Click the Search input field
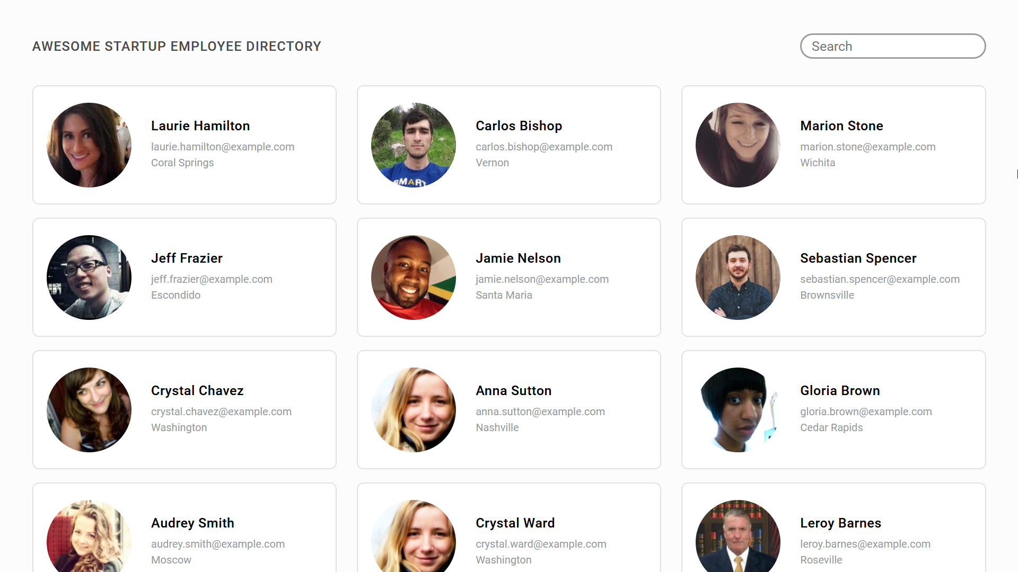Viewport: 1018px width, 572px height. [x=893, y=46]
